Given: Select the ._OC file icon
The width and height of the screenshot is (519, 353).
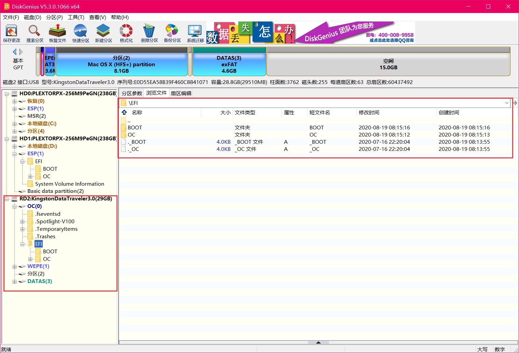Looking at the screenshot, I should (x=123, y=149).
